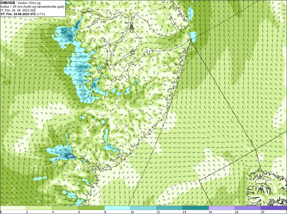Click the legend label '20'
287x214 pixels.
pos(263,212)
